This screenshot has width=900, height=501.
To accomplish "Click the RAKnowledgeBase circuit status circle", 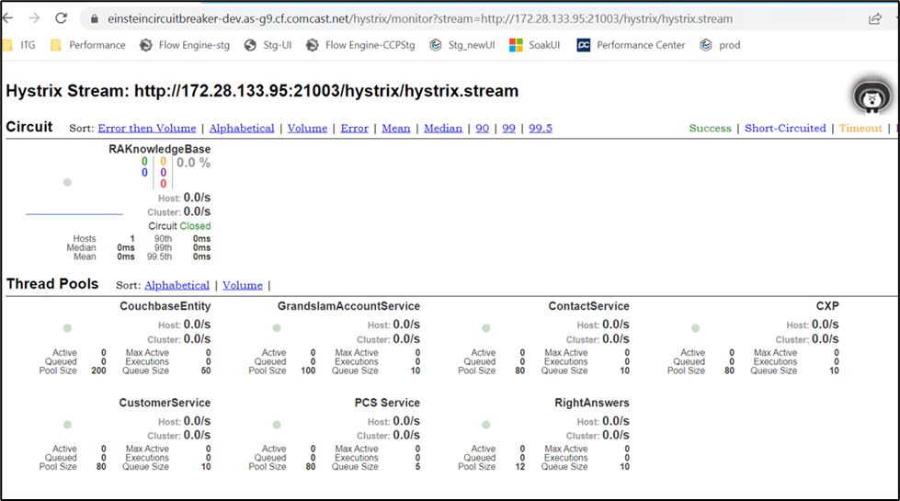I will point(67,183).
